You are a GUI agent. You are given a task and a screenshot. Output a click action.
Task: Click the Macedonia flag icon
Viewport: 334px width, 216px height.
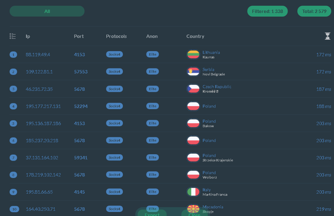[193, 209]
